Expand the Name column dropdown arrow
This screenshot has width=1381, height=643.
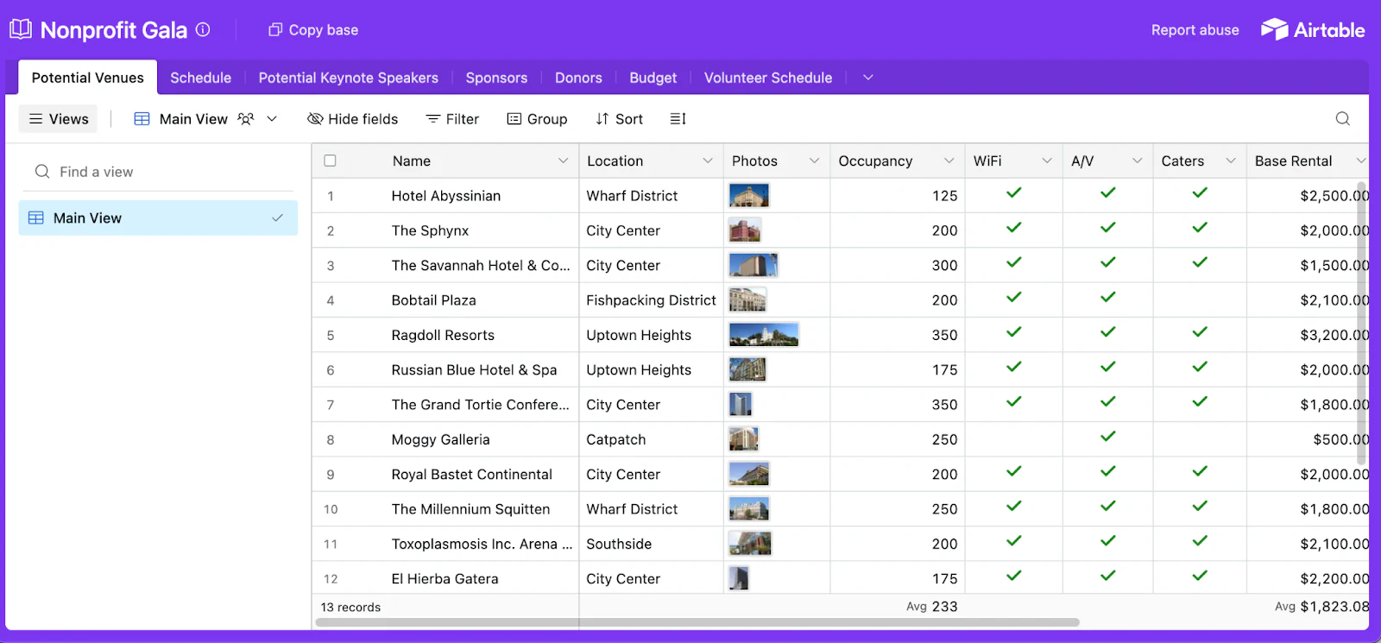click(563, 161)
